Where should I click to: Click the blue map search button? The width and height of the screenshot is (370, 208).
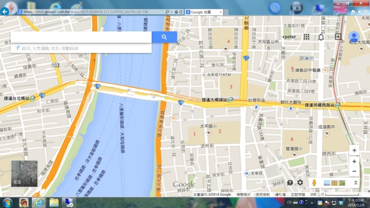point(164,37)
